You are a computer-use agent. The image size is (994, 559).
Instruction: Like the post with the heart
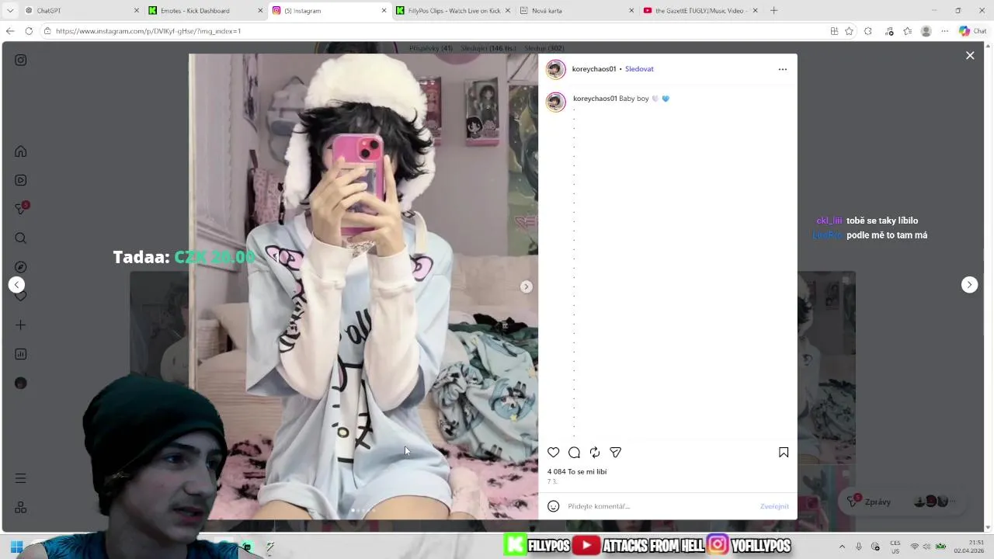553,453
